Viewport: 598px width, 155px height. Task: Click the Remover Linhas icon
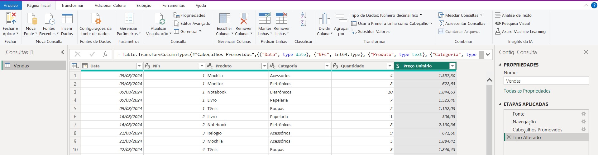pyautogui.click(x=281, y=19)
